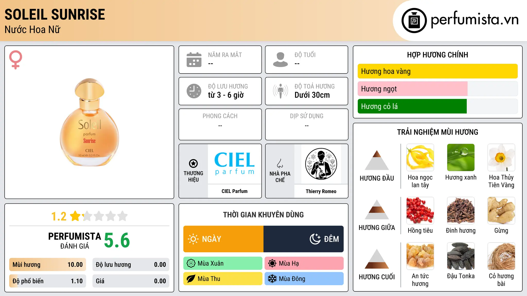Click the Thierry Romeo perfumer name
Screen dimensions: 527x296
(x=321, y=191)
